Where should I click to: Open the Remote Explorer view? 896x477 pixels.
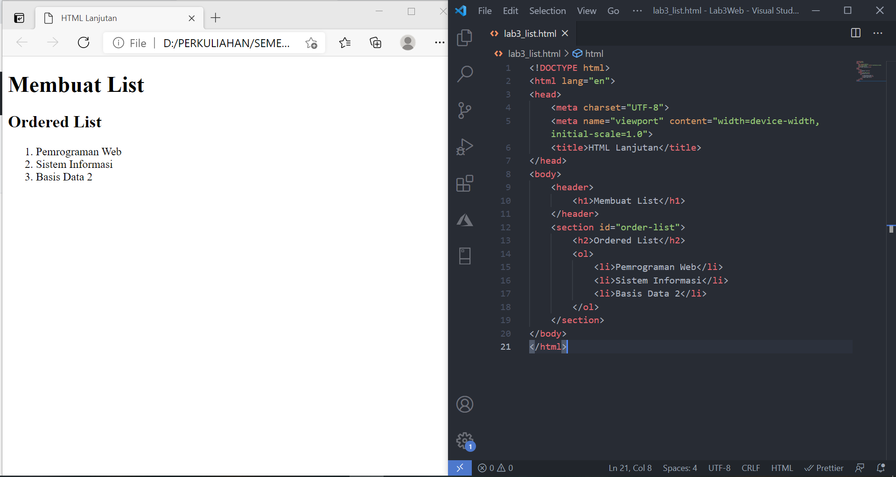click(465, 256)
